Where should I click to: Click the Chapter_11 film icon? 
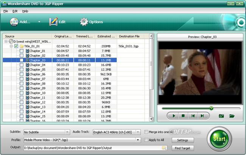click(27, 97)
